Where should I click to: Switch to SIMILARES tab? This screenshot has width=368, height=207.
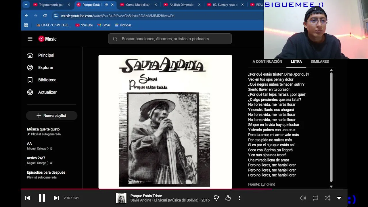(320, 62)
